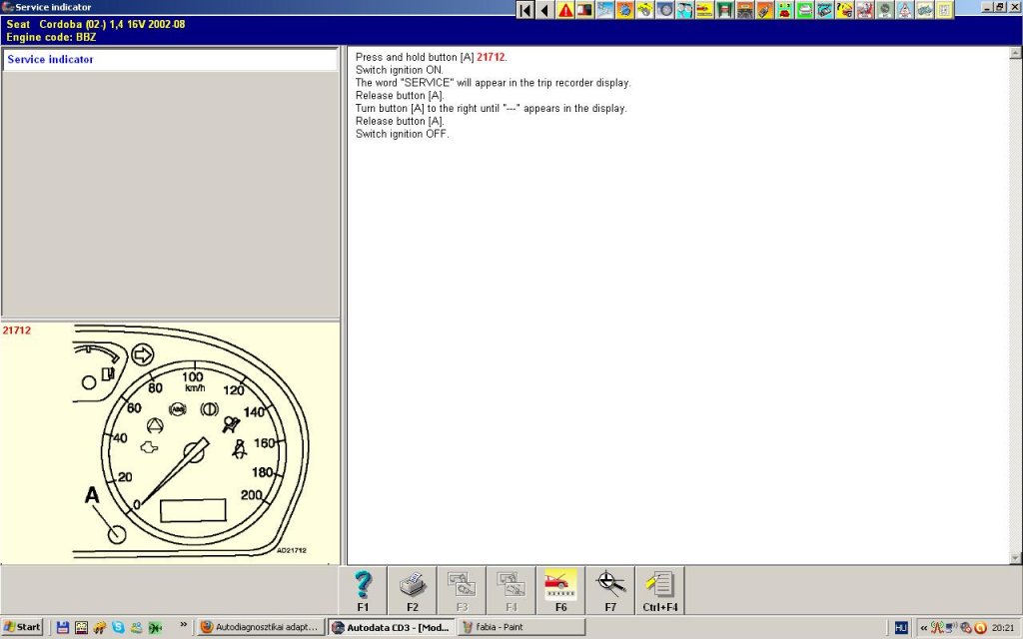Open the orange key fob toolbar icon

point(764,10)
